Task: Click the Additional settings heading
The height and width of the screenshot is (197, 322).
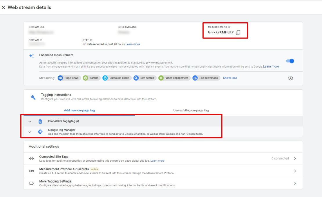Action: (44, 147)
